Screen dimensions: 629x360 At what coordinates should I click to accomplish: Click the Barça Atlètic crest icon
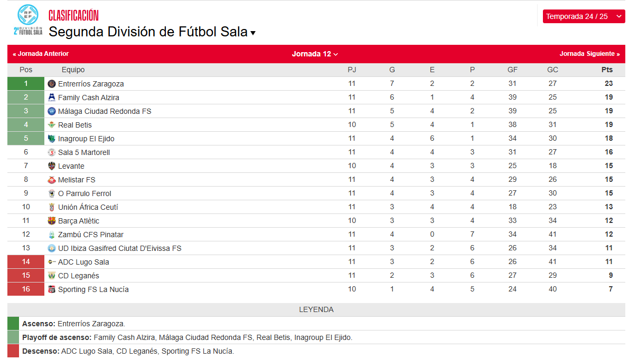tap(52, 221)
